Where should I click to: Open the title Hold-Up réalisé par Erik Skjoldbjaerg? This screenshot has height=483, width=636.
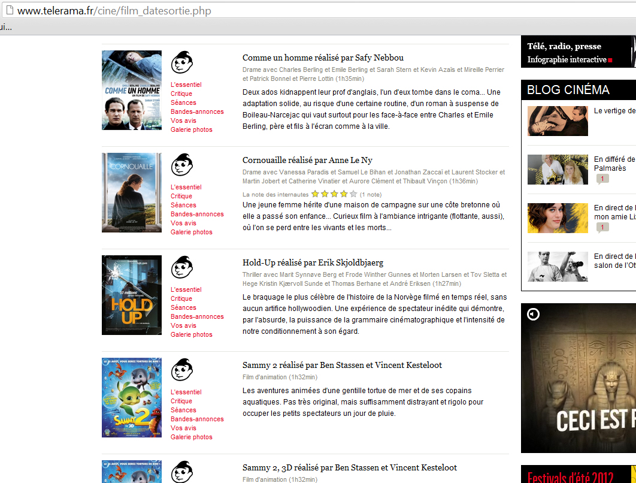313,262
